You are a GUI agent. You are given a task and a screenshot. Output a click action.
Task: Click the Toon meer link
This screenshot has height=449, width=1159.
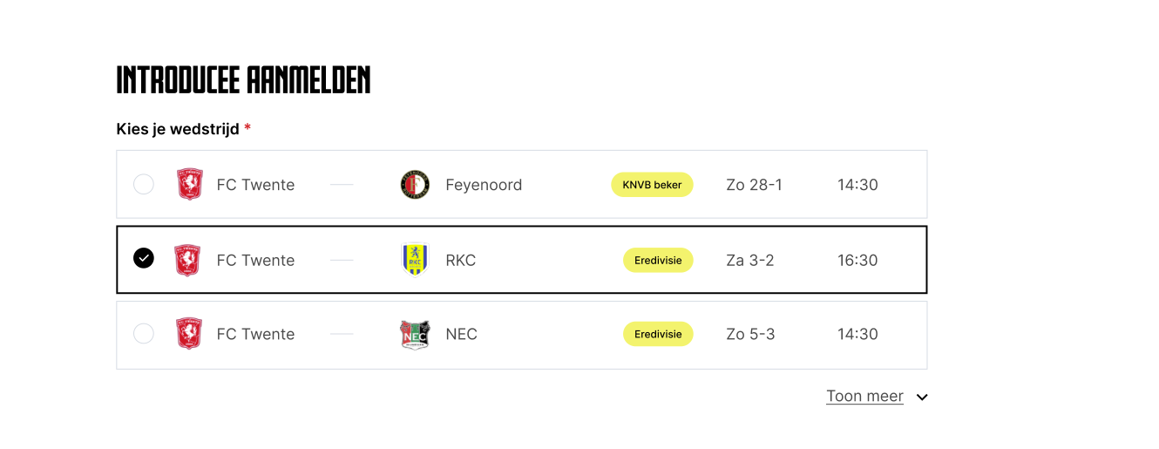pyautogui.click(x=864, y=396)
